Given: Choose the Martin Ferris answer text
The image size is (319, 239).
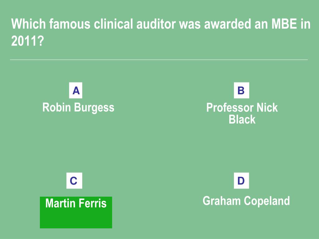Looking at the screenshot, I should click(76, 203).
